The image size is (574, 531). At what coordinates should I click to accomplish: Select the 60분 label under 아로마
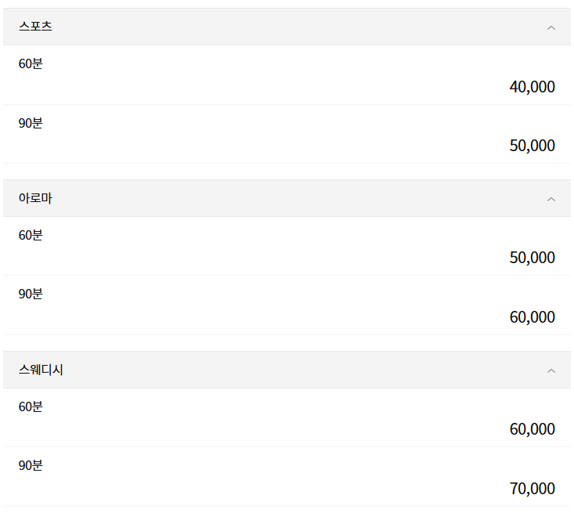(x=31, y=235)
